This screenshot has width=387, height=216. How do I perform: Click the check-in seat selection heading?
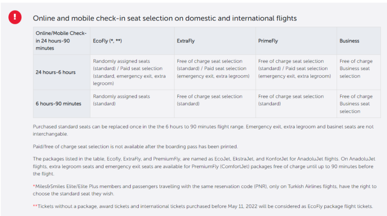164,18
